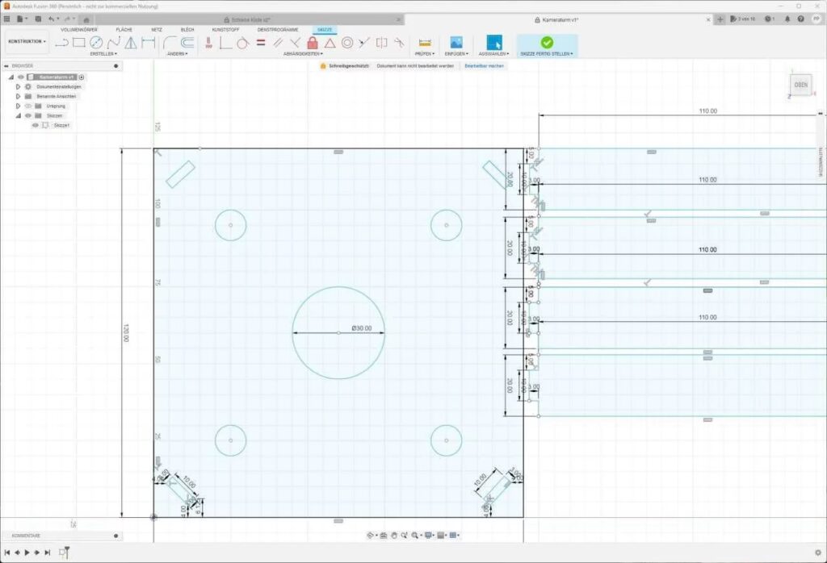
Task: Click the measure icon above Prüfen
Action: click(426, 42)
